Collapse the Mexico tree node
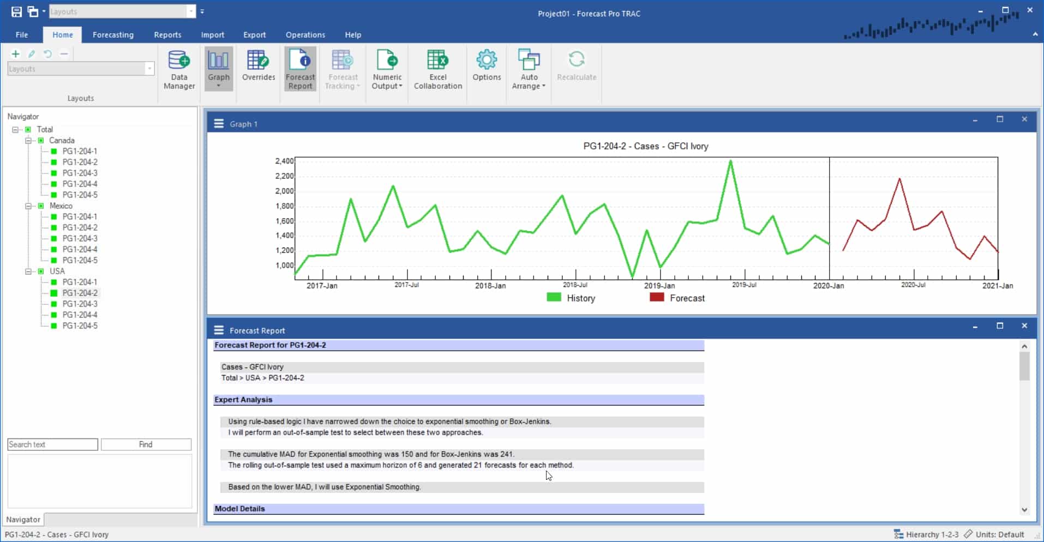 click(x=28, y=206)
